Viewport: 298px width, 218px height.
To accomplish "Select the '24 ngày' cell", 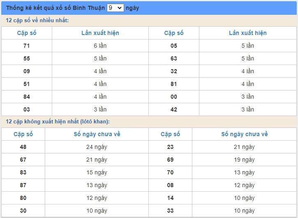I will pos(97,147).
